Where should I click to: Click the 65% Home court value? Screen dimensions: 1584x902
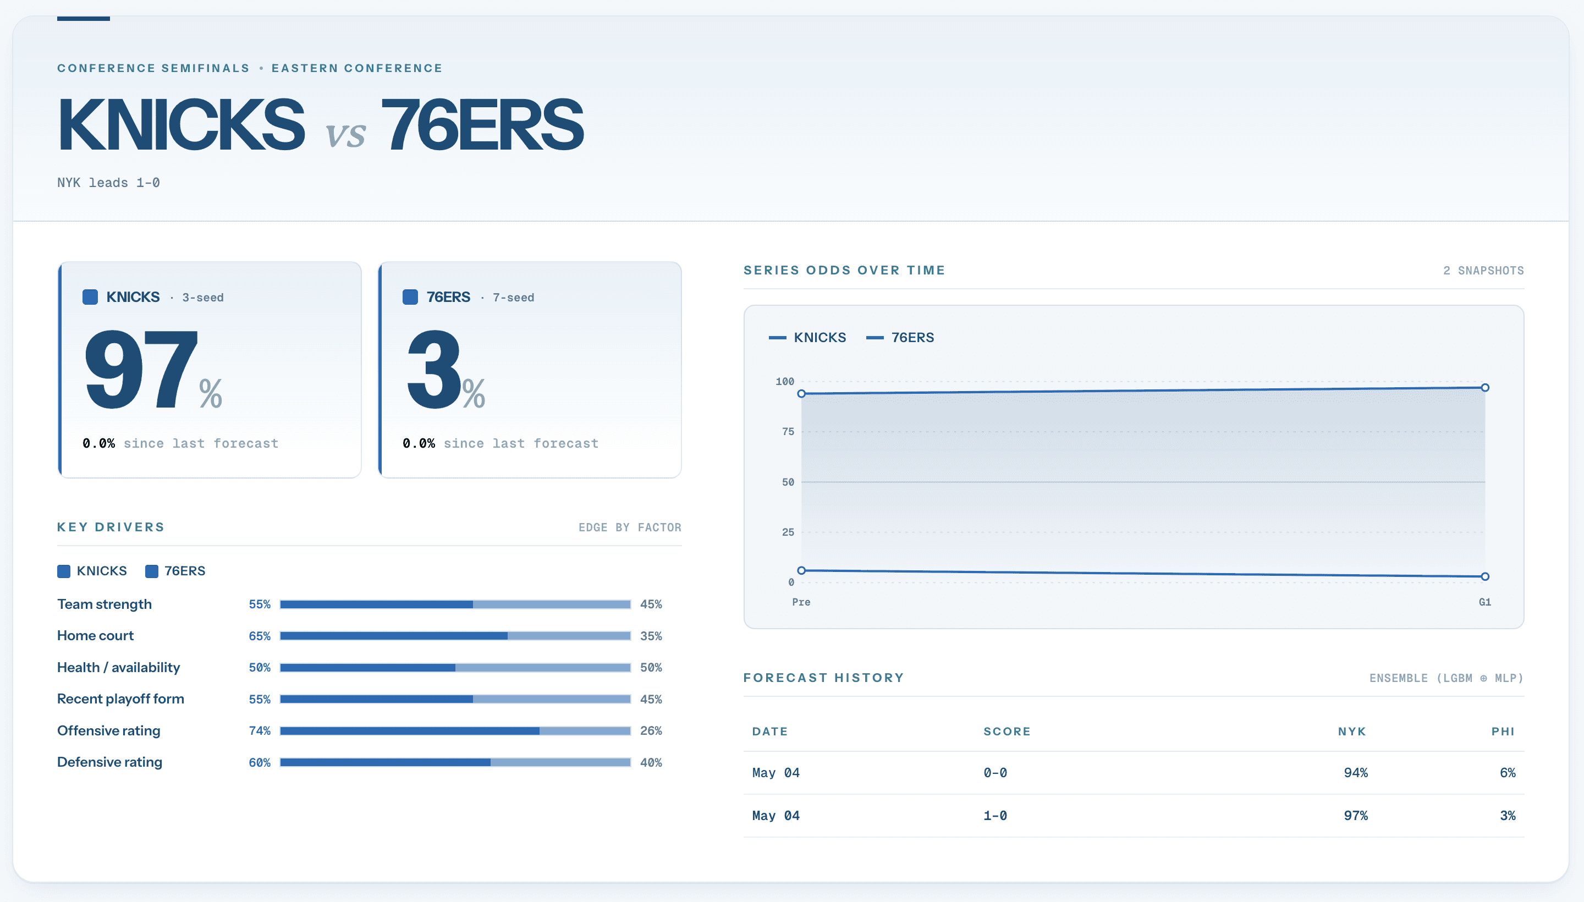260,636
